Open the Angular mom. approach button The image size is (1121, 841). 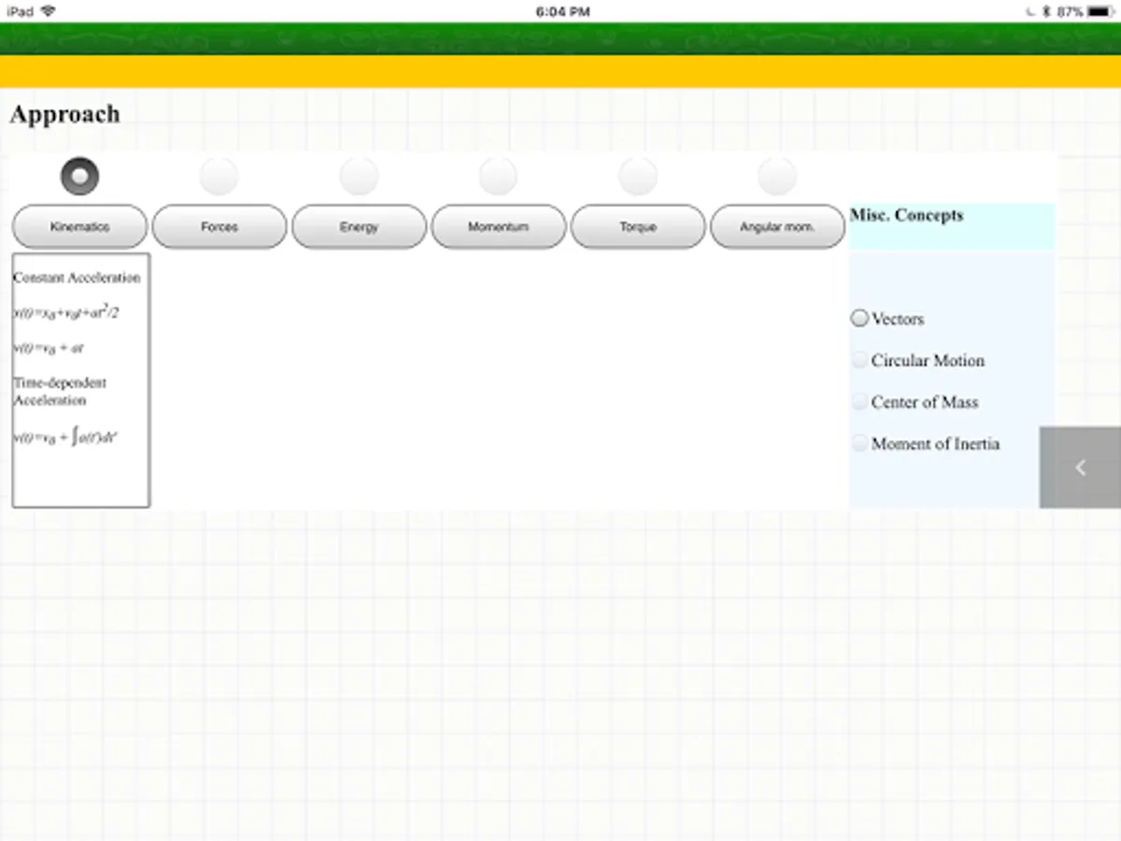(x=777, y=227)
